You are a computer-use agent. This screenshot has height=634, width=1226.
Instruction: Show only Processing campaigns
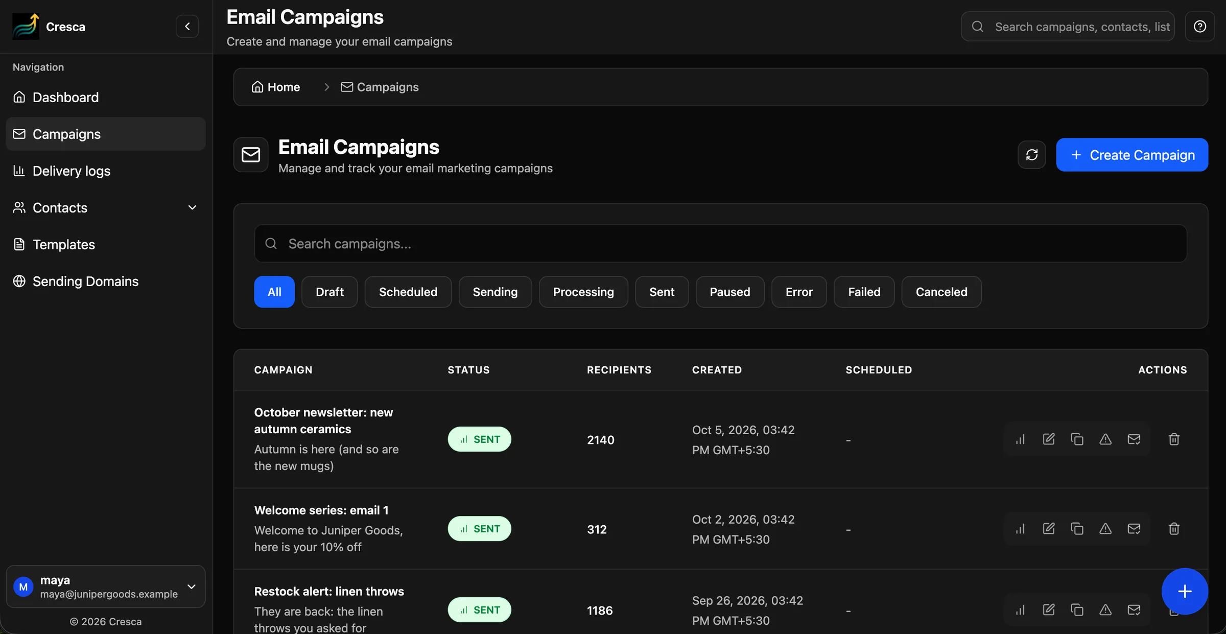583,292
